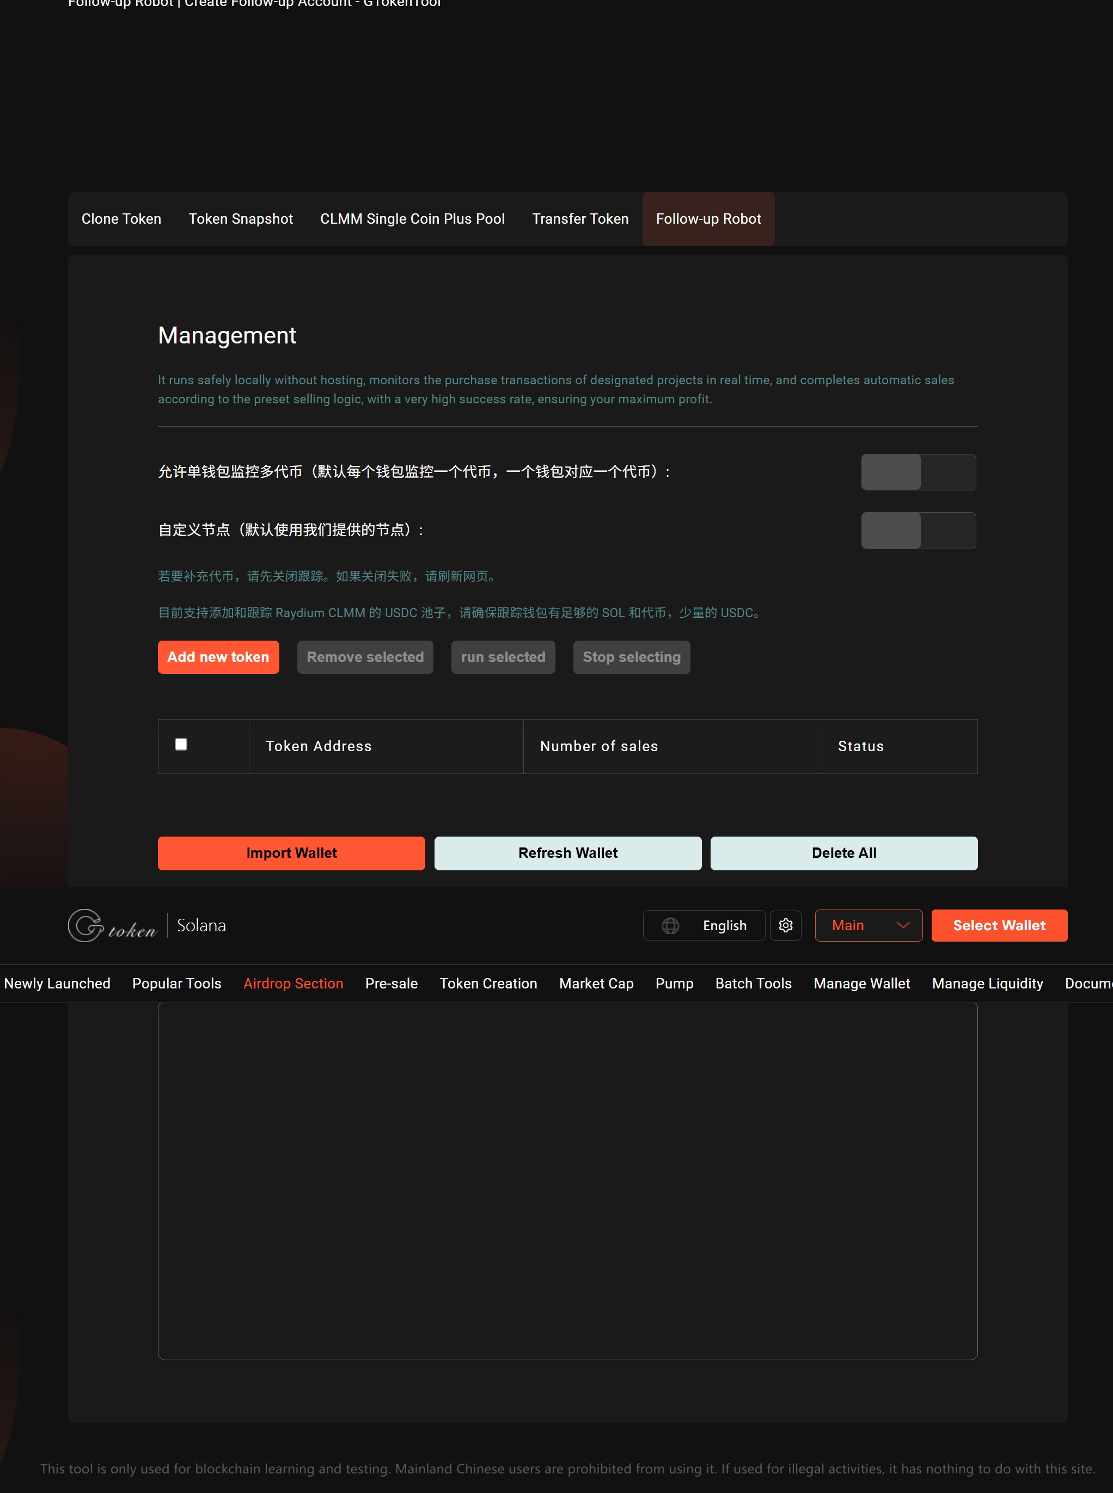Switch to the Clone Token tab
The height and width of the screenshot is (1493, 1113).
click(121, 218)
